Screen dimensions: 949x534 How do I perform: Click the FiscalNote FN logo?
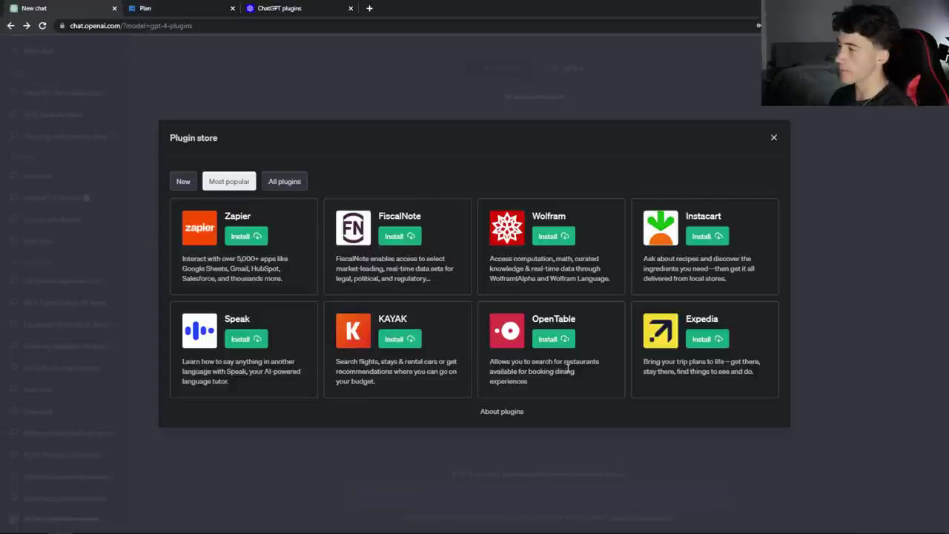[x=353, y=228]
